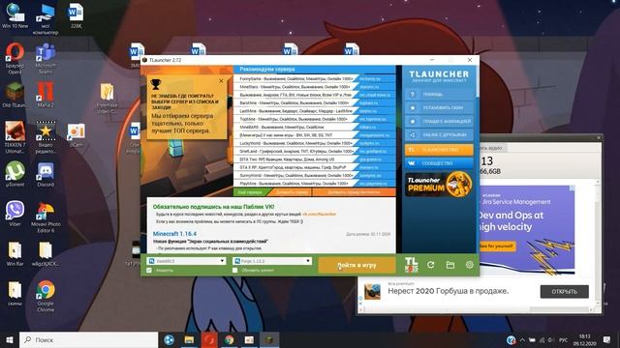Open Online с друзьями sidebar item
This screenshot has height=348, width=620.
(439, 135)
